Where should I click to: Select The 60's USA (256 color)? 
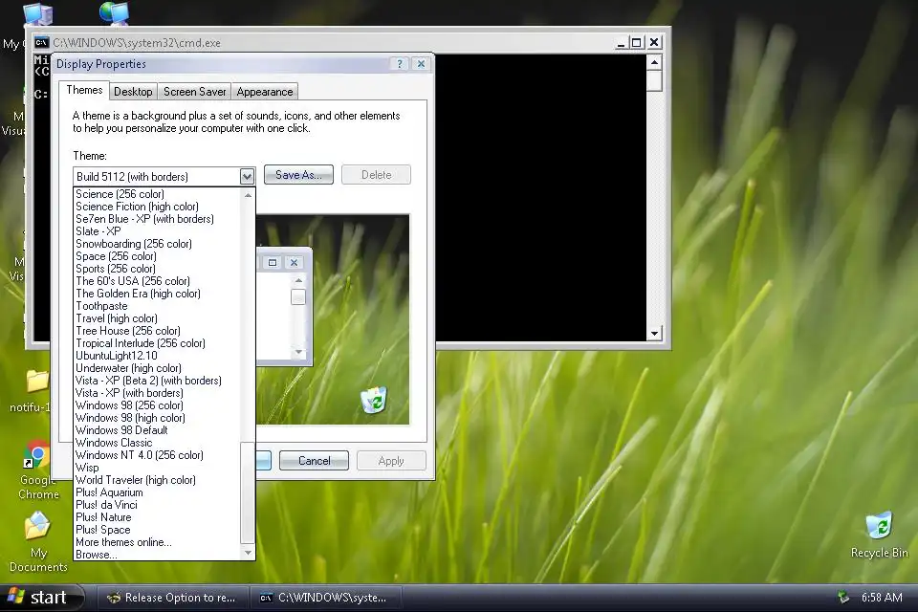pyautogui.click(x=157, y=281)
